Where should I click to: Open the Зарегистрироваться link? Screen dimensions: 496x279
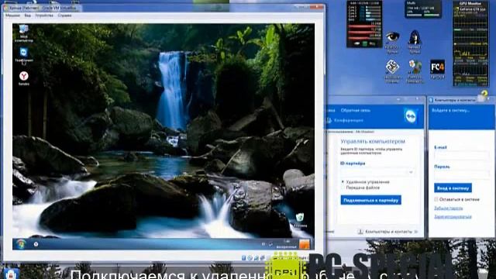453,217
